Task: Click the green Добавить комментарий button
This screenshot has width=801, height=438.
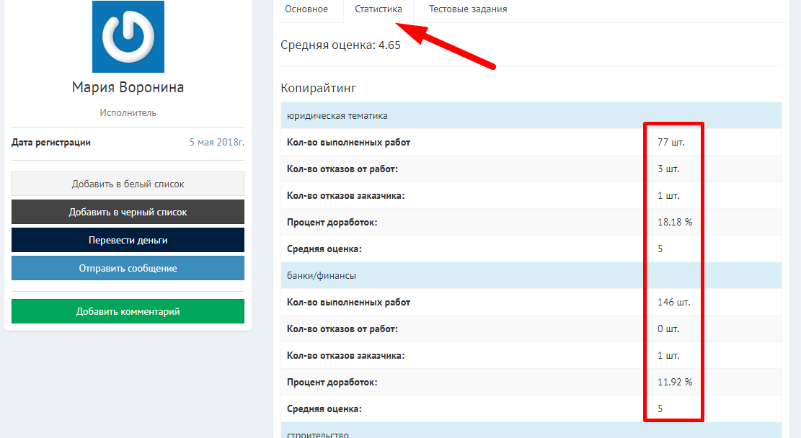Action: pyautogui.click(x=128, y=311)
